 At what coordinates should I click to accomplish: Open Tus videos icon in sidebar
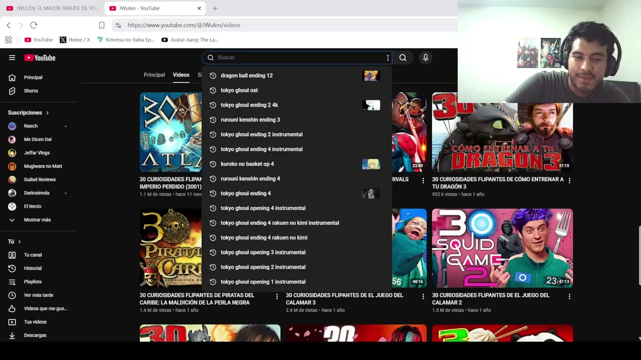12,322
